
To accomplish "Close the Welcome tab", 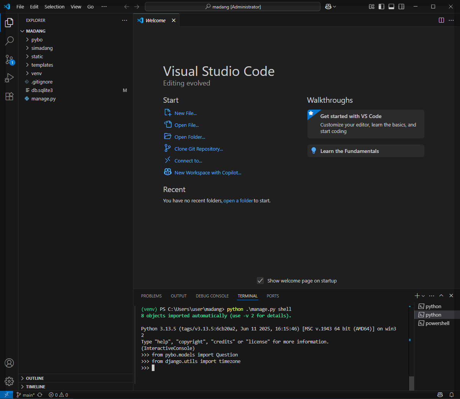I will [x=174, y=20].
